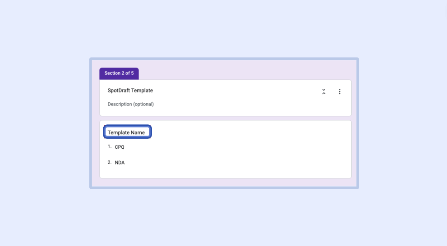Click the Section 2 of 5 tab
Screen dimensions: 447x246
[x=119, y=73]
